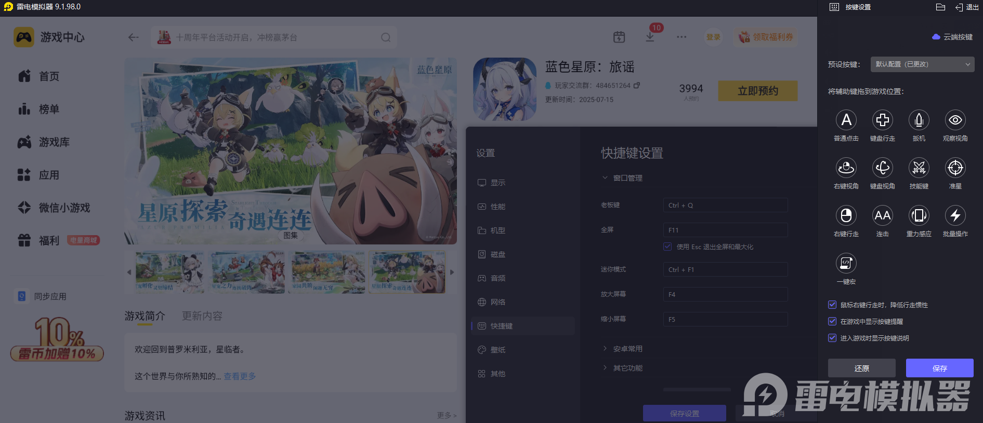The width and height of the screenshot is (983, 423).
Task: Select the 观察视角 eye view icon
Action: (955, 120)
